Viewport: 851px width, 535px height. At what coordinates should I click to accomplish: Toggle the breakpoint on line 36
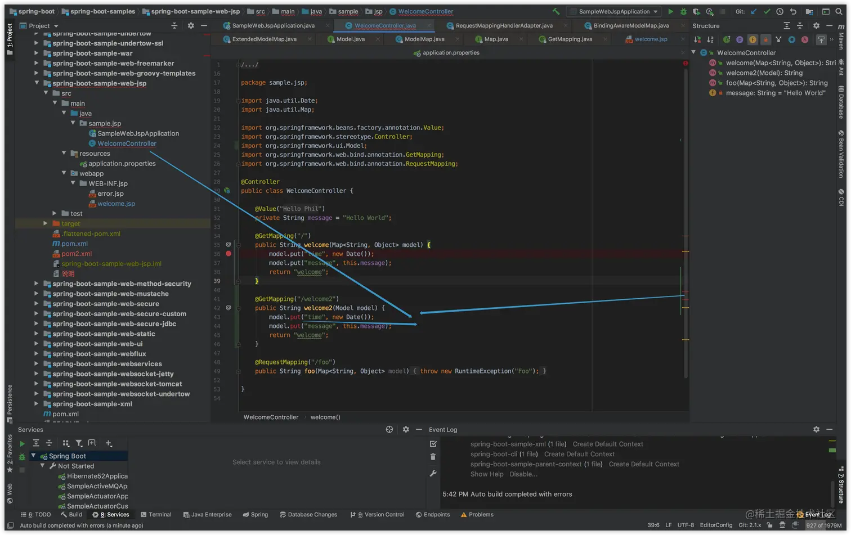tap(229, 254)
